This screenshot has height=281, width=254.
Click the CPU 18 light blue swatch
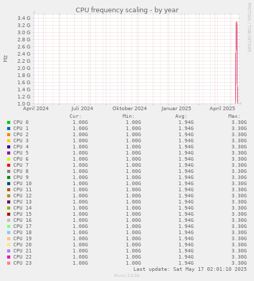tap(9, 233)
